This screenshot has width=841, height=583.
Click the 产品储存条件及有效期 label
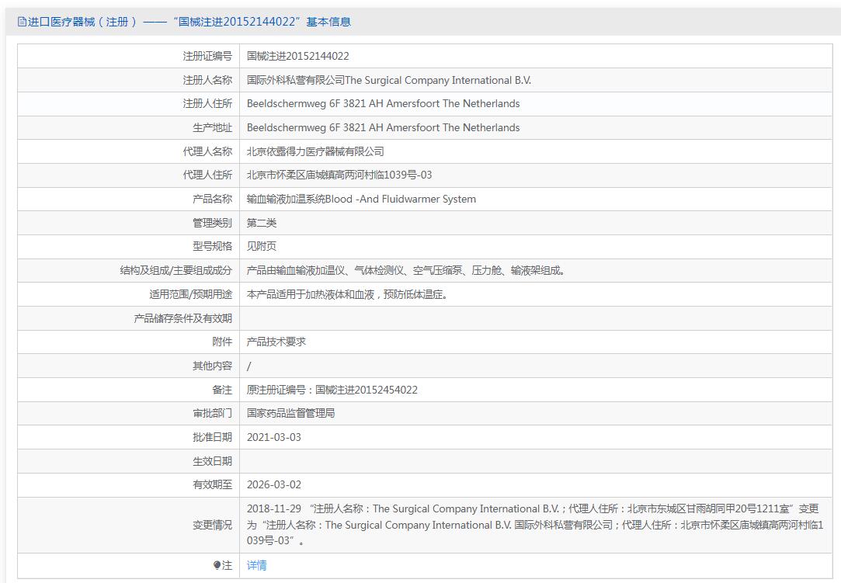(x=183, y=318)
